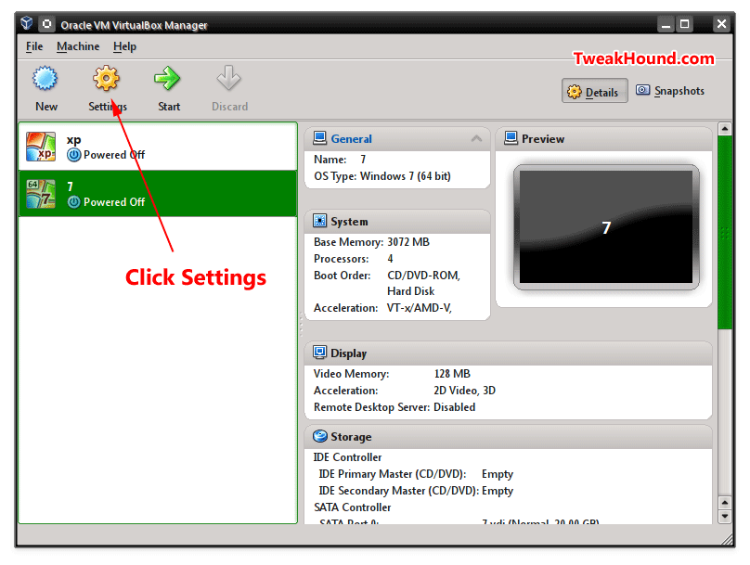Image resolution: width=750 pixels, height=565 pixels.
Task: Click the Display section header
Action: (508, 353)
